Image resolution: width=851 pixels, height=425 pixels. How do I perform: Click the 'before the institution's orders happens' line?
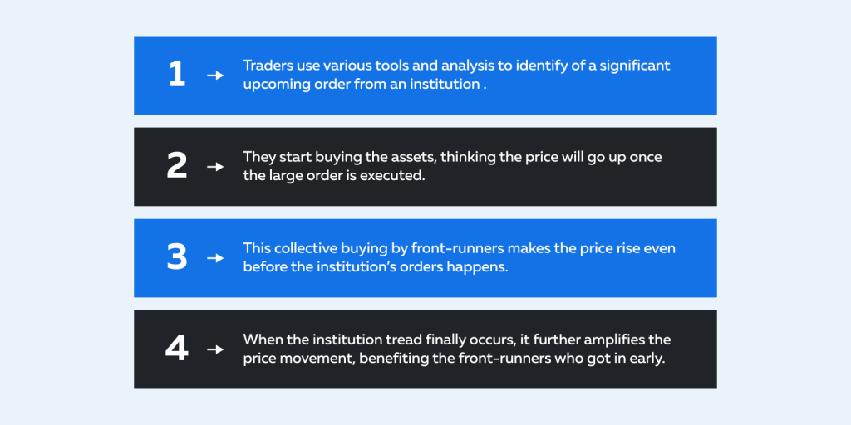click(x=376, y=268)
